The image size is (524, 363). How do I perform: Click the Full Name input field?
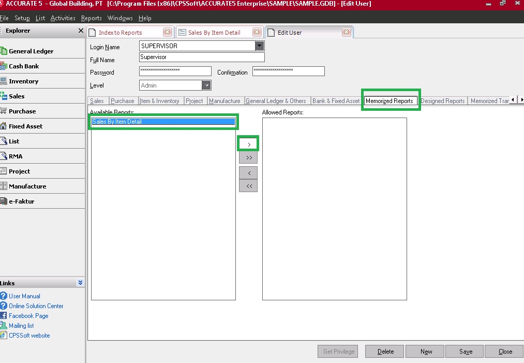(202, 57)
